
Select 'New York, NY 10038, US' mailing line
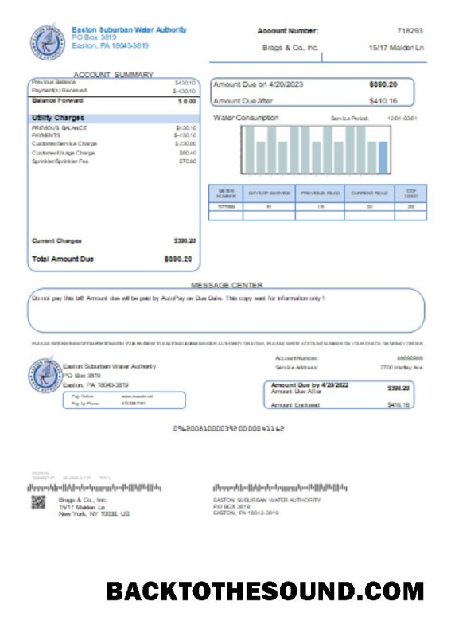[x=94, y=514]
